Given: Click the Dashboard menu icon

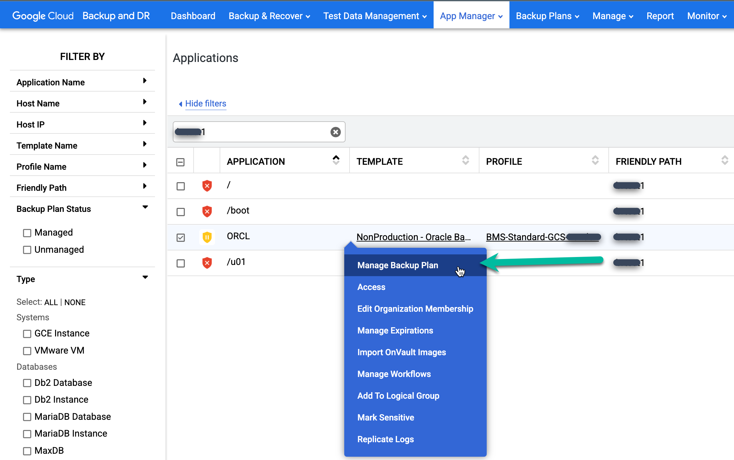Looking at the screenshot, I should (192, 16).
